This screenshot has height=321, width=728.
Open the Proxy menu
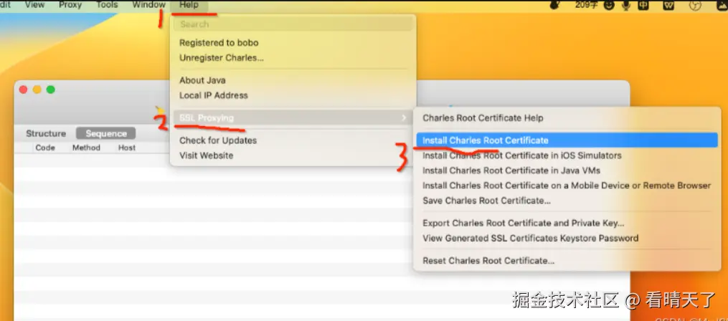[70, 5]
